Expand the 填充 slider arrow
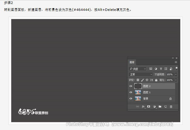The image size is (190, 130). coord(176,80)
